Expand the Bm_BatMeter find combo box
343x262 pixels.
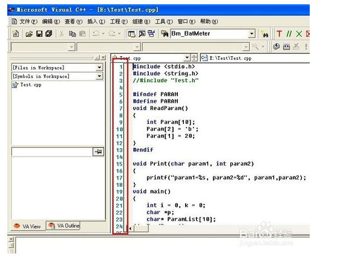252,34
